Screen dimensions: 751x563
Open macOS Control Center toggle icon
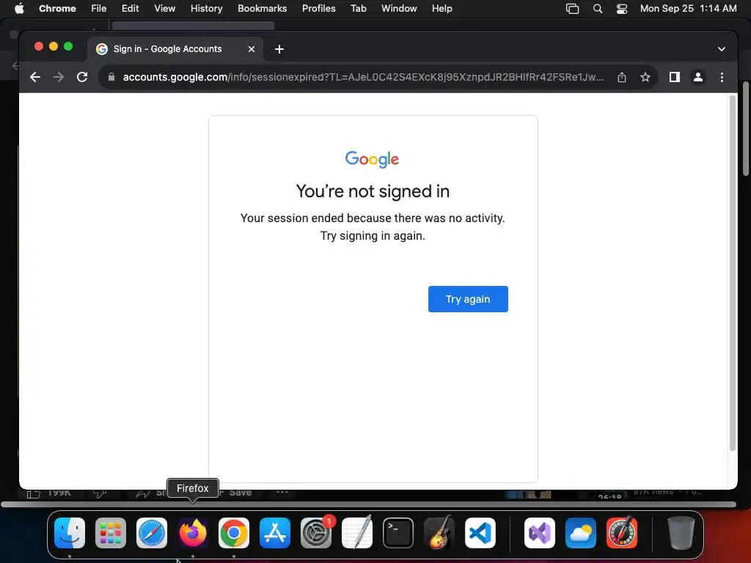point(622,9)
